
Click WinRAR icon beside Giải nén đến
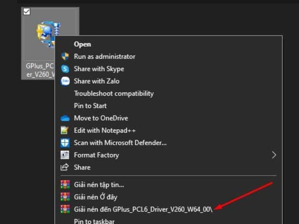[x=65, y=209]
